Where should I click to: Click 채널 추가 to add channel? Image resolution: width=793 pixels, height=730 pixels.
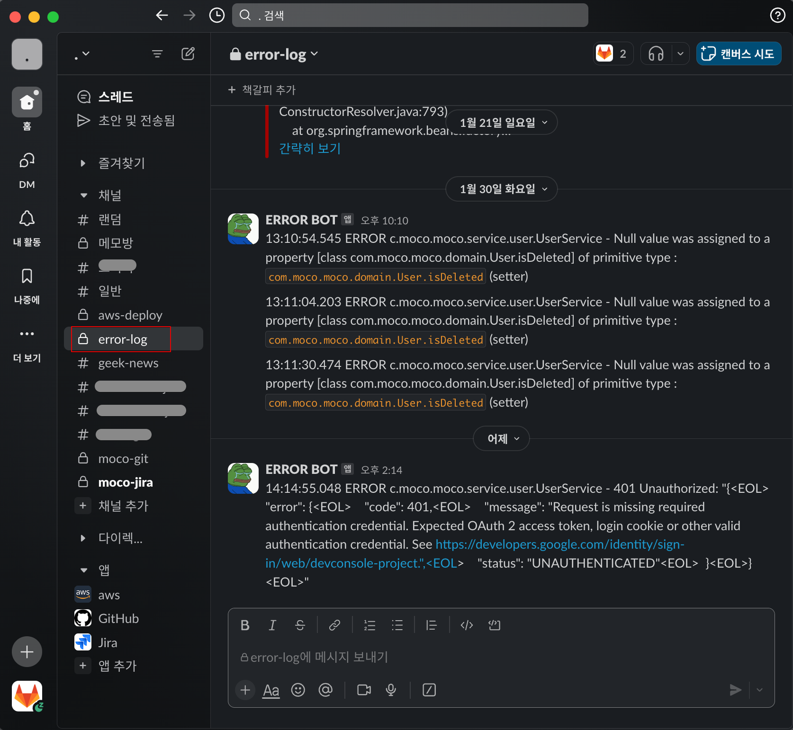[134, 506]
